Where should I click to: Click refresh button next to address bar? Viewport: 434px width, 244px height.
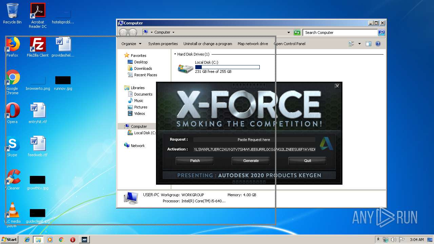pos(297,33)
